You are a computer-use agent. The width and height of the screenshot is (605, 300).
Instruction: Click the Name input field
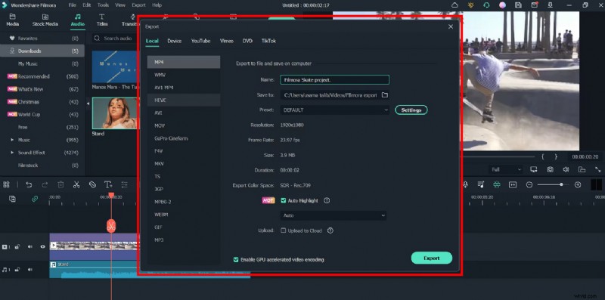click(x=335, y=80)
